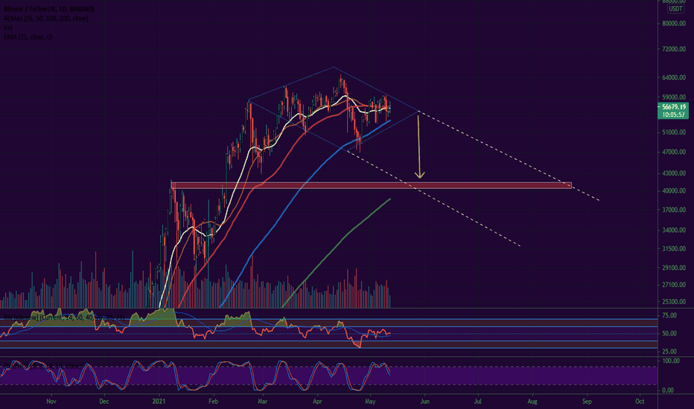Click the 31500.00 price axis label
This screenshot has height=409, width=694.
pos(674,248)
